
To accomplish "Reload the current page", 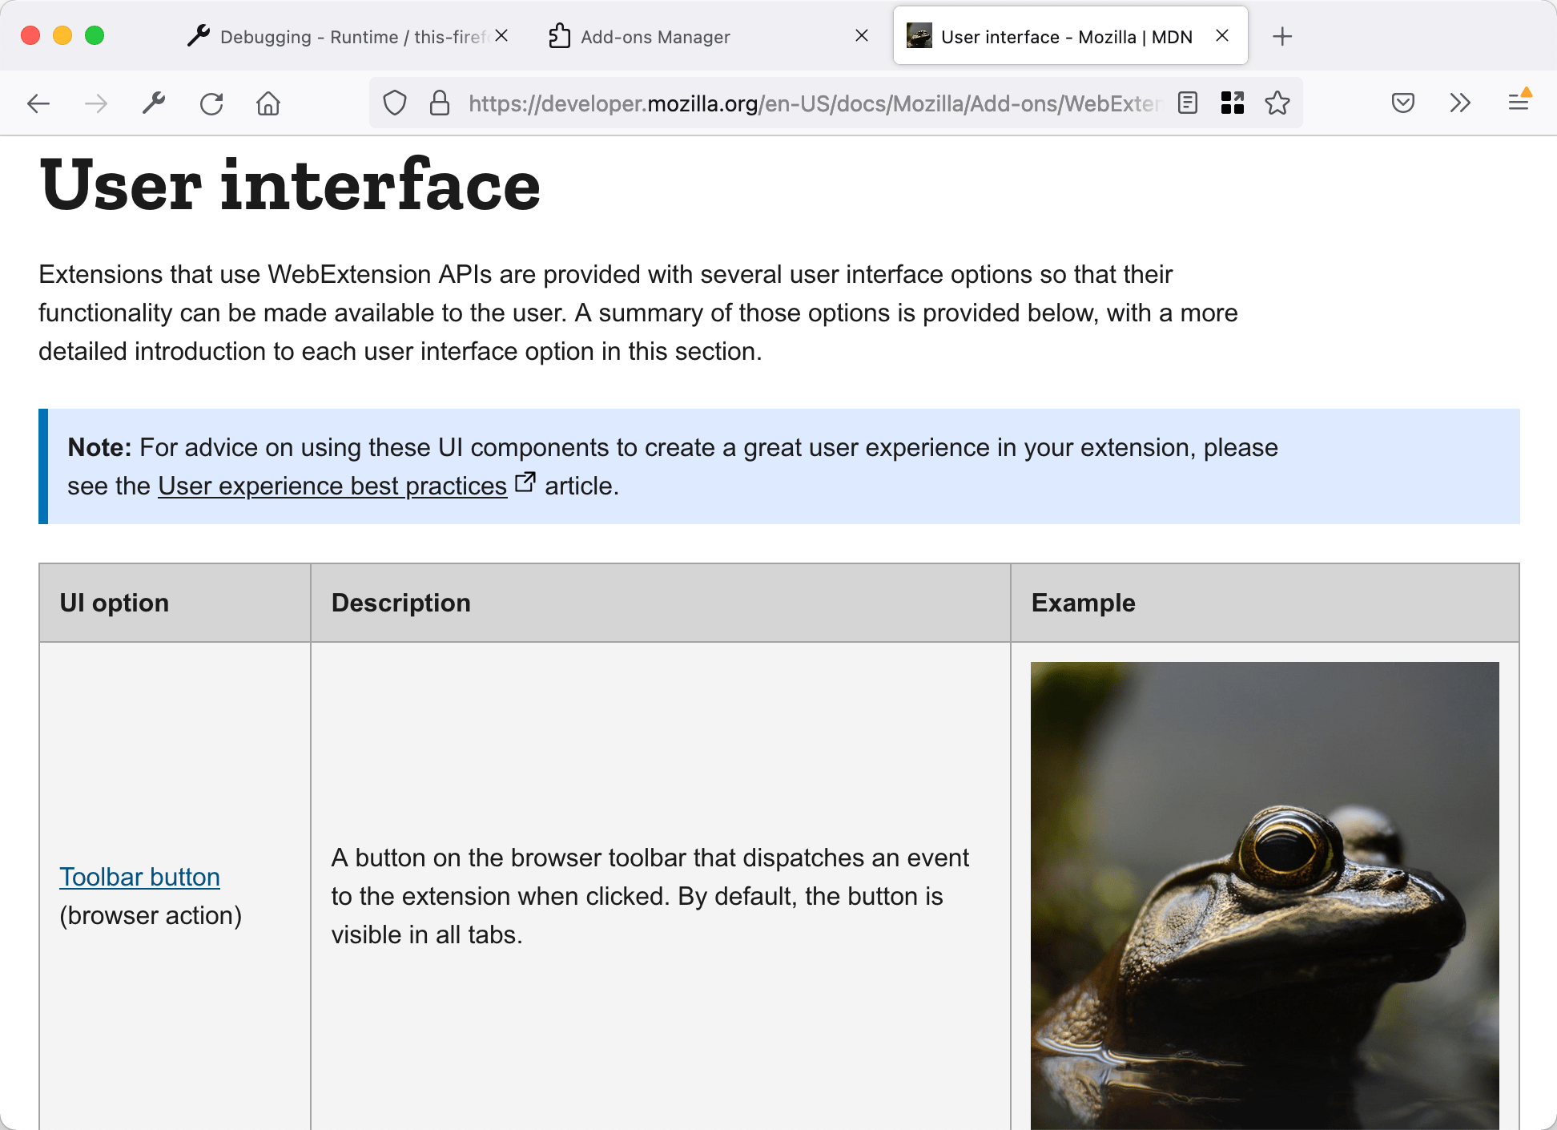I will coord(211,103).
